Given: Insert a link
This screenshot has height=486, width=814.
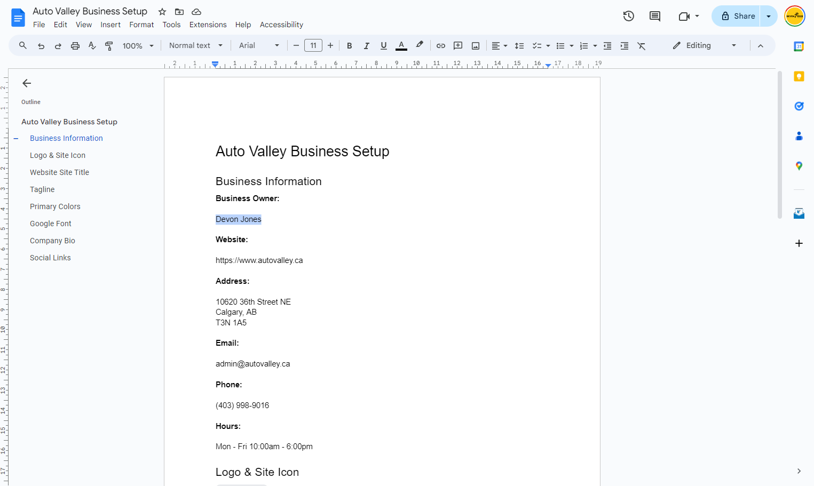Looking at the screenshot, I should click(441, 46).
